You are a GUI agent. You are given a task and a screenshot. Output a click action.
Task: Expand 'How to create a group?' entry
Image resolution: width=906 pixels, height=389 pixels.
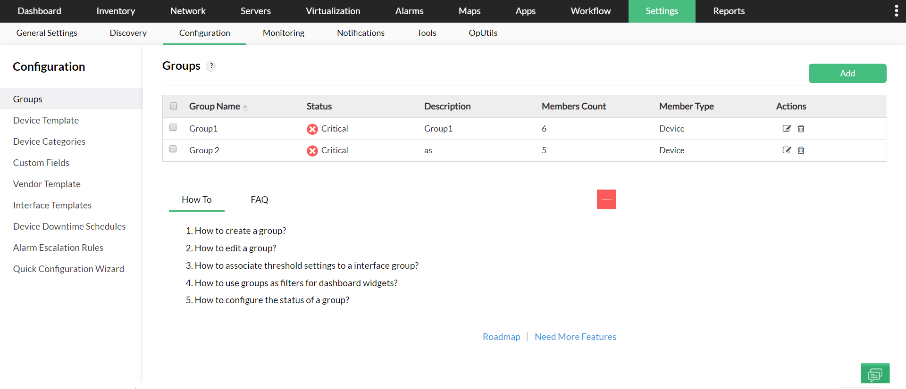tap(240, 231)
